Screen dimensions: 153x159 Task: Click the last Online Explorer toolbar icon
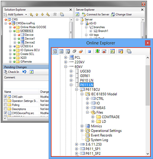[x=129, y=51]
